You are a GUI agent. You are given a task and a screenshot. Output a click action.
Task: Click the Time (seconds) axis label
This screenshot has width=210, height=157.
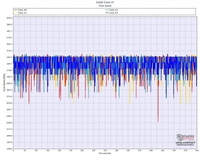(x=105, y=153)
